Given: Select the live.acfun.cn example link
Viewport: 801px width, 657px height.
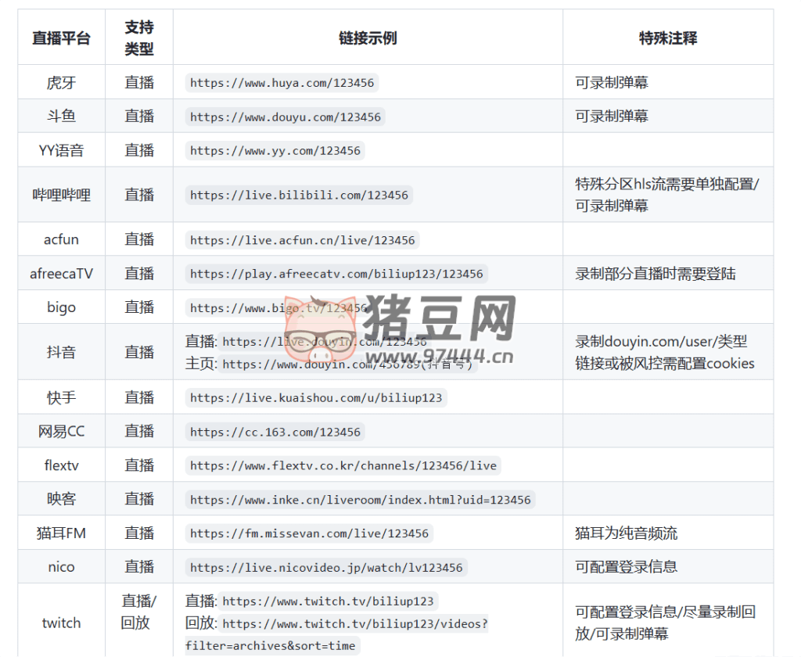Looking at the screenshot, I should (x=302, y=240).
